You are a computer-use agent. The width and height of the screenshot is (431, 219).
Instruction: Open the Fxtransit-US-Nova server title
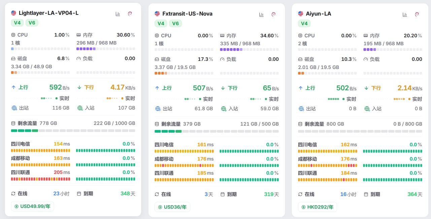point(187,14)
